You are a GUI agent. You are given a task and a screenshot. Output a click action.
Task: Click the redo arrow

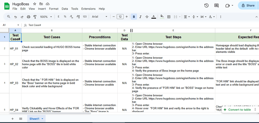22,17
